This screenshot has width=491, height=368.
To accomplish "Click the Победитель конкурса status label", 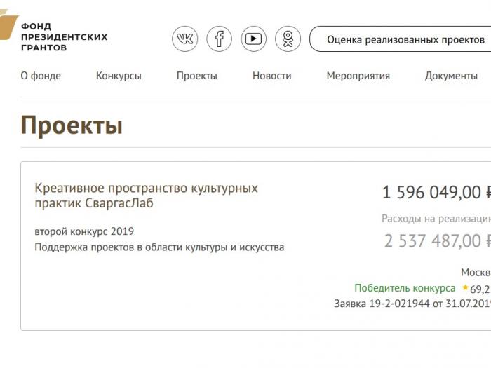I will pyautogui.click(x=405, y=288).
